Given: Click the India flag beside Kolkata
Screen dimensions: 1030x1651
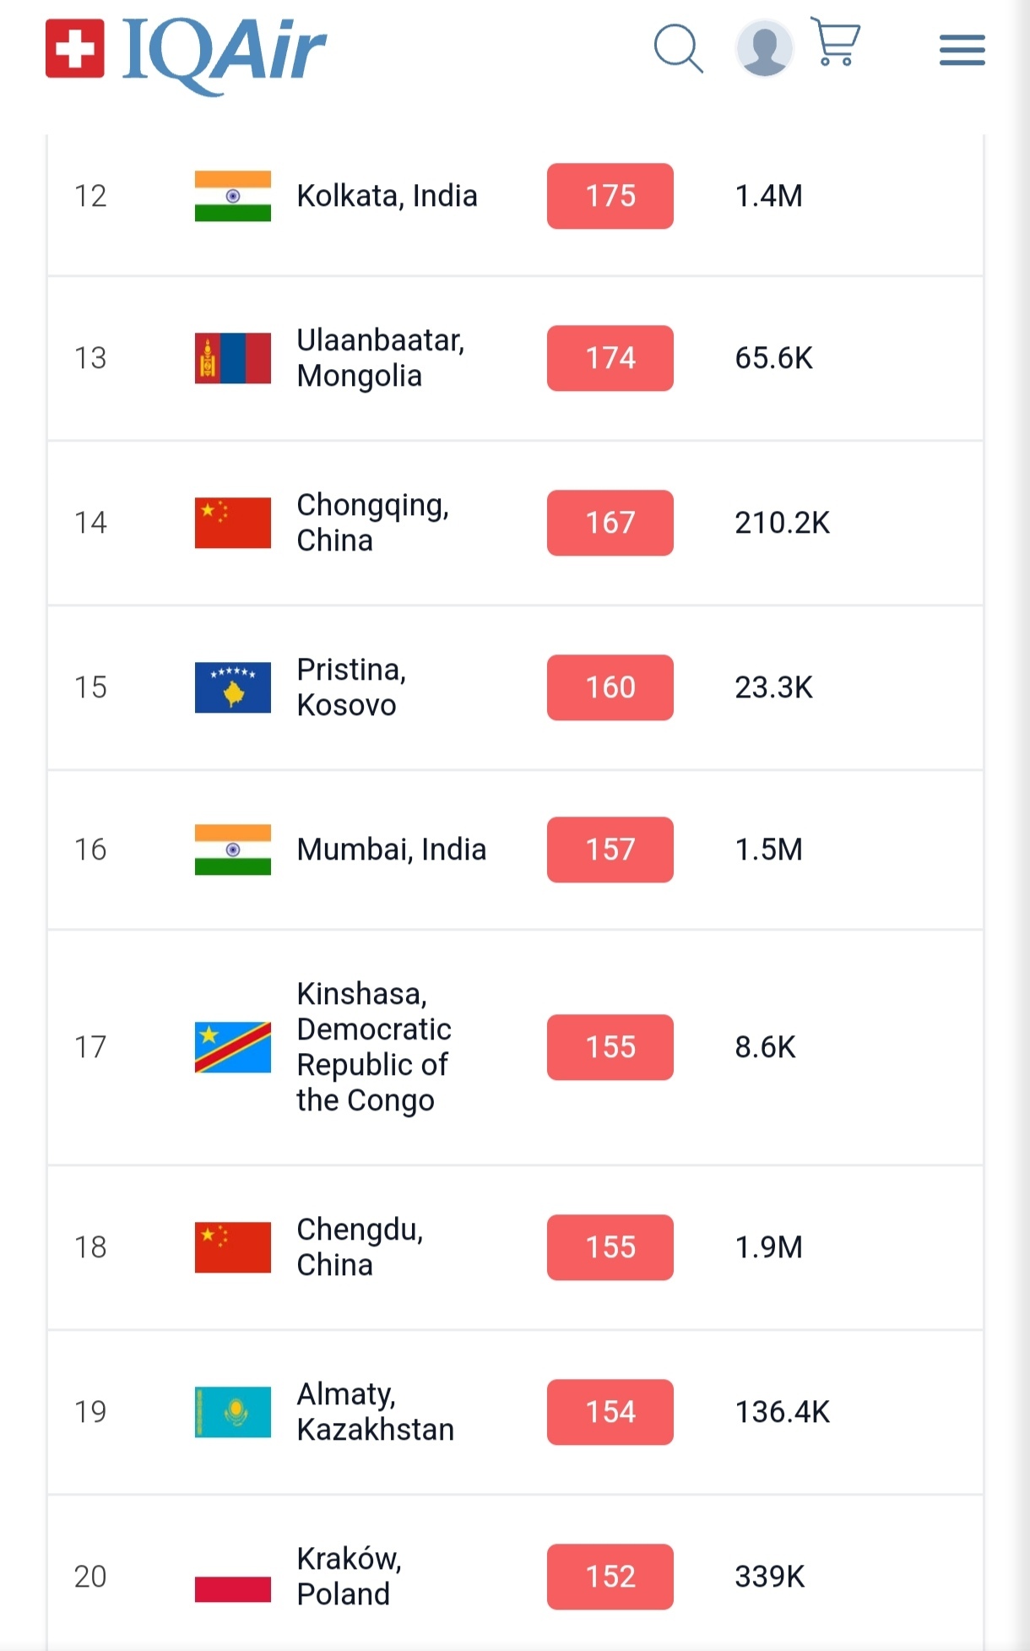Looking at the screenshot, I should click(233, 196).
